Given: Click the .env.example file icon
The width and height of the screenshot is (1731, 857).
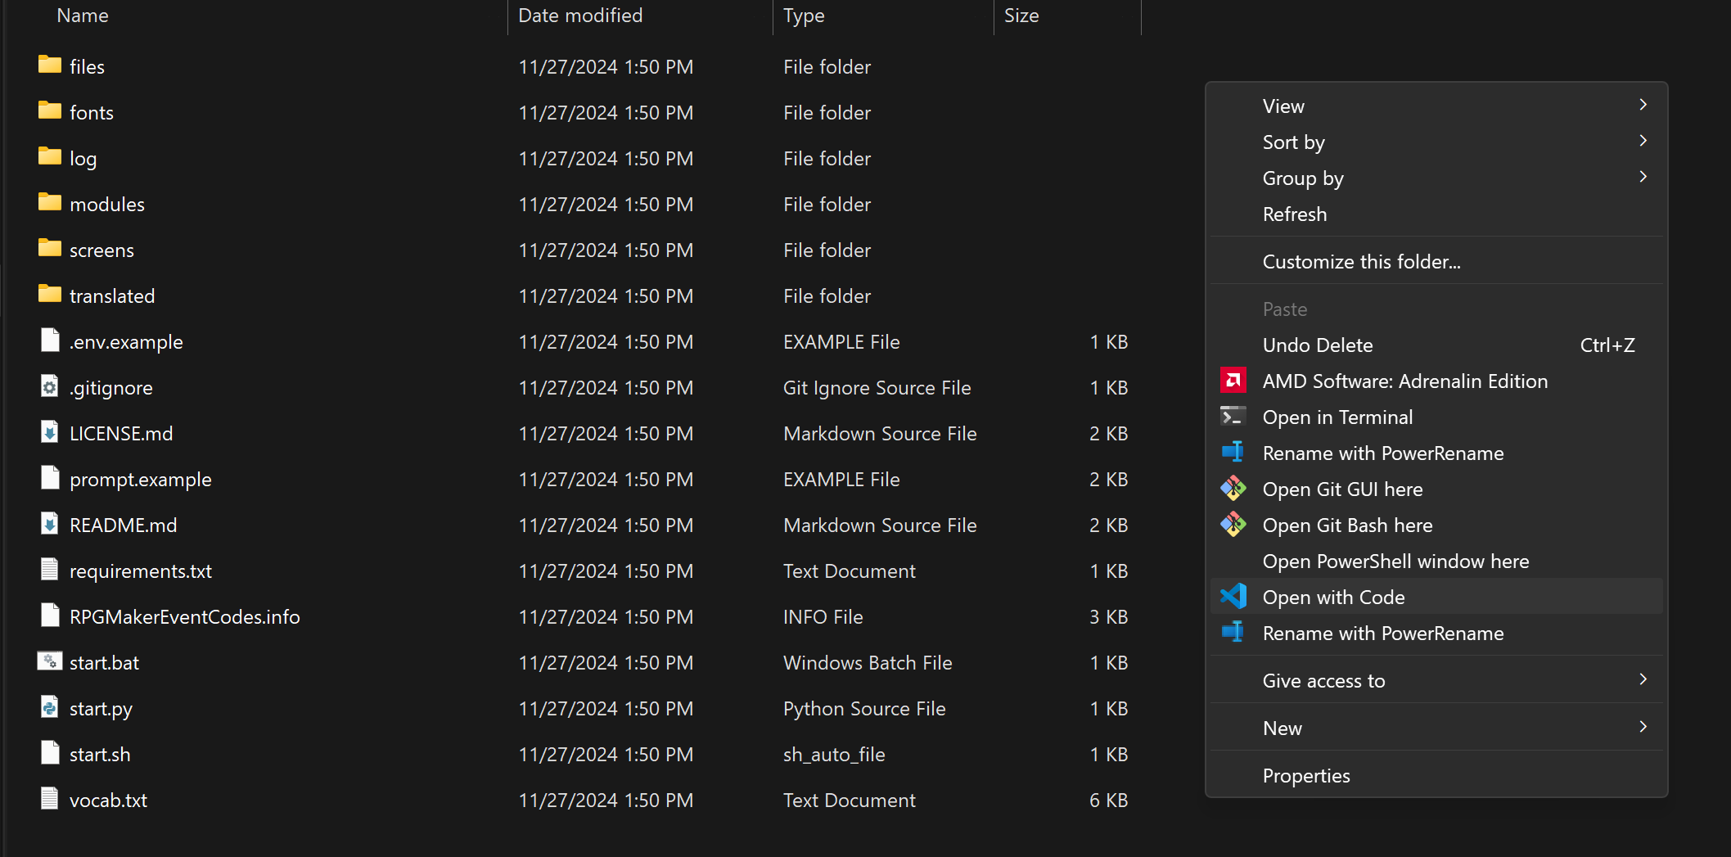Looking at the screenshot, I should pyautogui.click(x=50, y=341).
